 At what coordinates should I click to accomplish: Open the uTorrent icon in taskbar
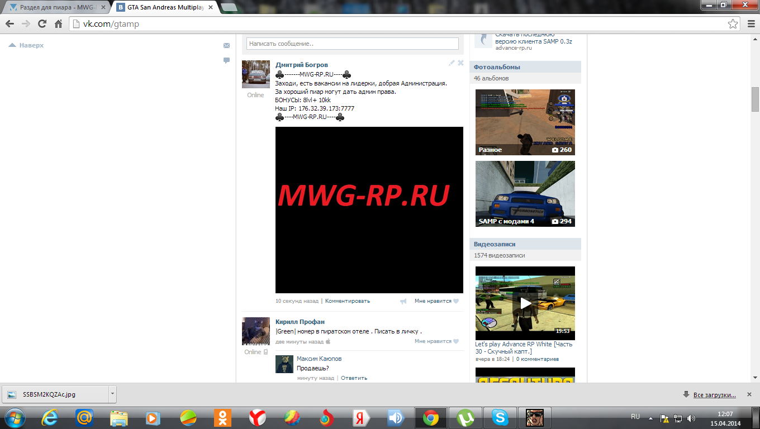(x=465, y=417)
